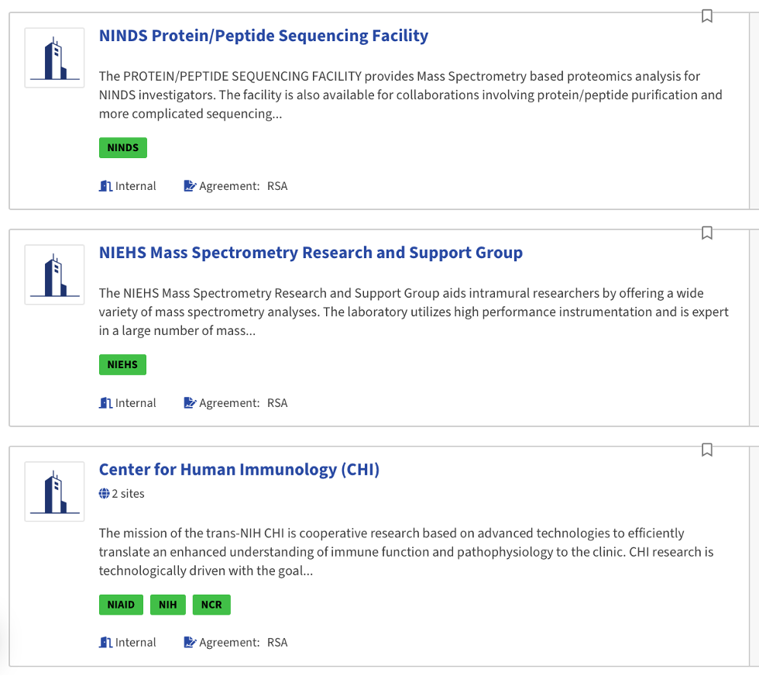Click the CHI building logo thumbnail
The width and height of the screenshot is (759, 676).
tap(54, 492)
